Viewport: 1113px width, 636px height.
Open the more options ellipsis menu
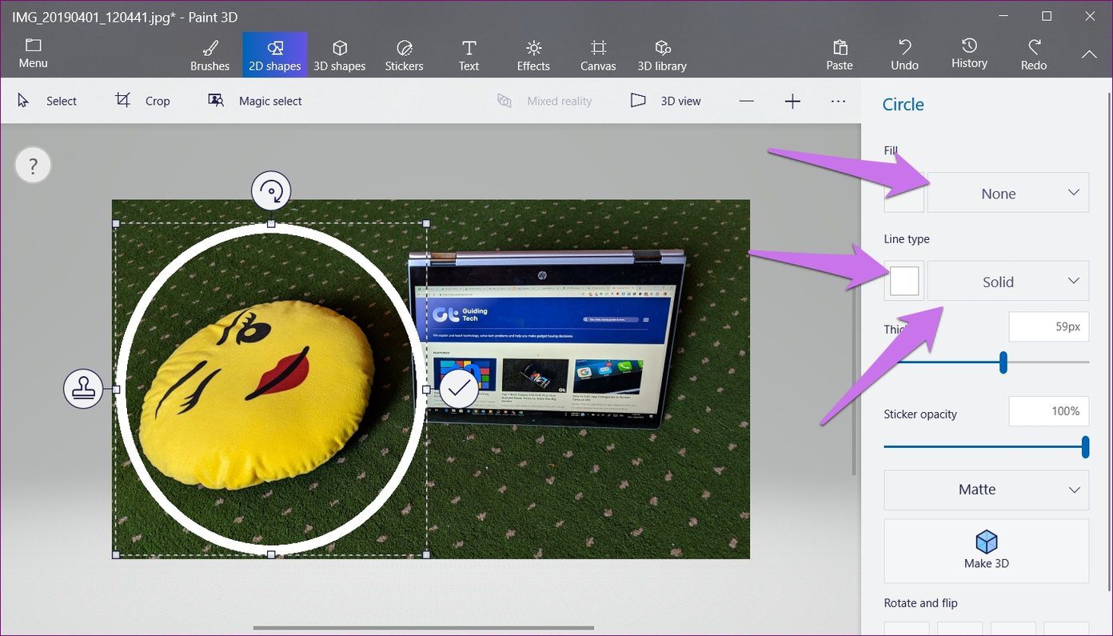click(838, 101)
